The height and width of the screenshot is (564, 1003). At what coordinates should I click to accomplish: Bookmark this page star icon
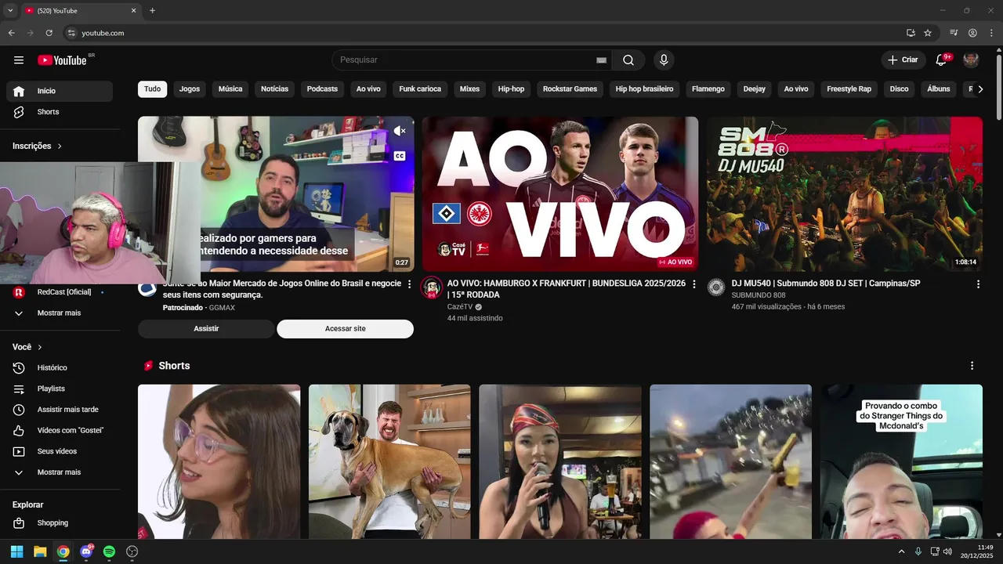[928, 33]
